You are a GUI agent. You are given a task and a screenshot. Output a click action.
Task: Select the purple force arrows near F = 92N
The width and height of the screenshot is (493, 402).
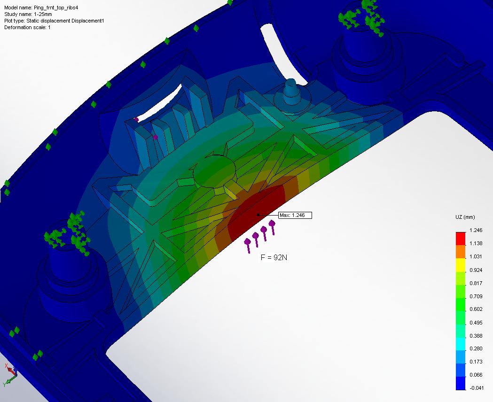tap(260, 234)
